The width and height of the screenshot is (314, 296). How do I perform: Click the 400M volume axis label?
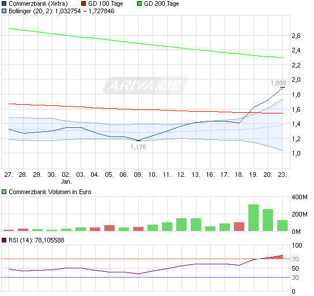pyautogui.click(x=300, y=197)
